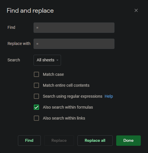Focus the Replace with text field

click(x=74, y=44)
